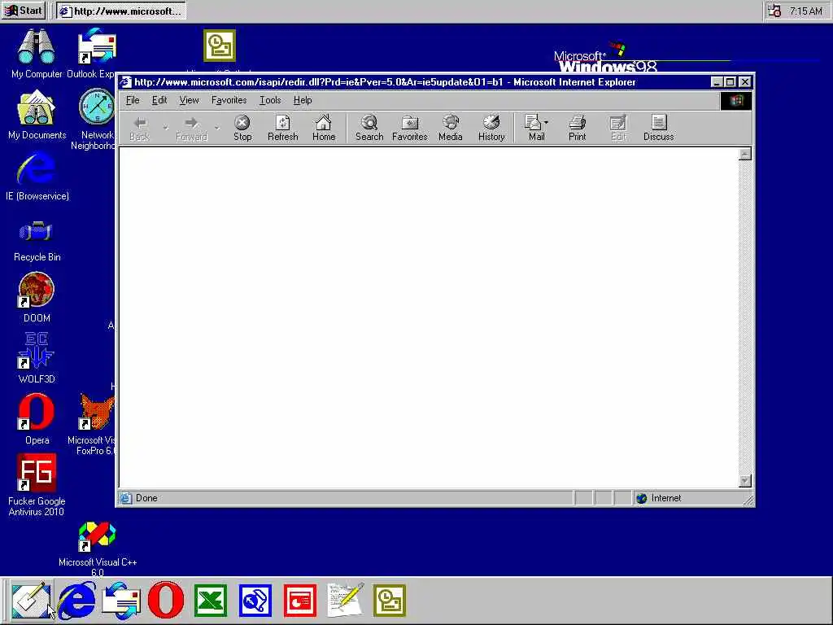Click the Forward toolbar button

pos(191,129)
